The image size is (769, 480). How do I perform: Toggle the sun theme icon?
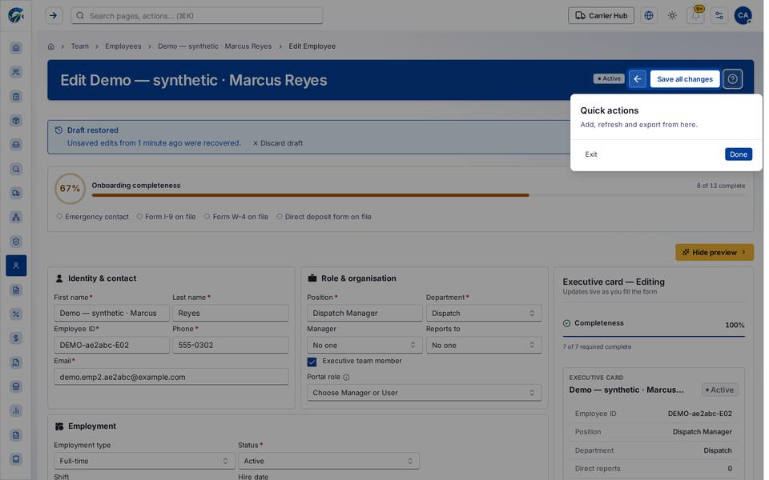tap(672, 16)
